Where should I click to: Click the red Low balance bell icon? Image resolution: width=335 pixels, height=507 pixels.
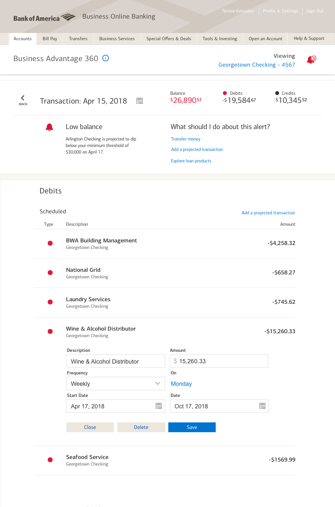click(x=49, y=127)
